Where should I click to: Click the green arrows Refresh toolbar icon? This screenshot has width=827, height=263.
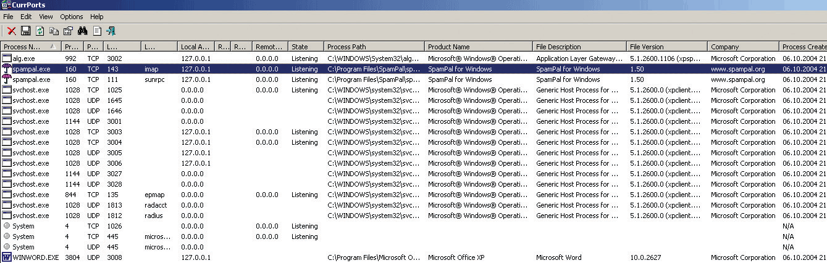[x=40, y=31]
